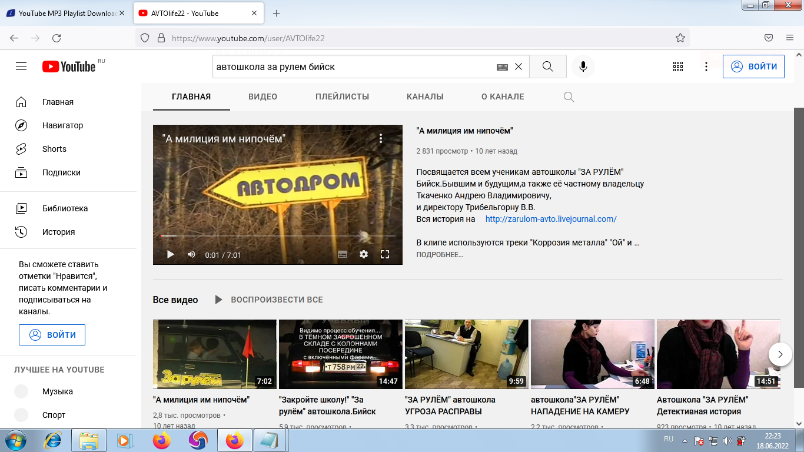Mute the playing video

click(191, 254)
